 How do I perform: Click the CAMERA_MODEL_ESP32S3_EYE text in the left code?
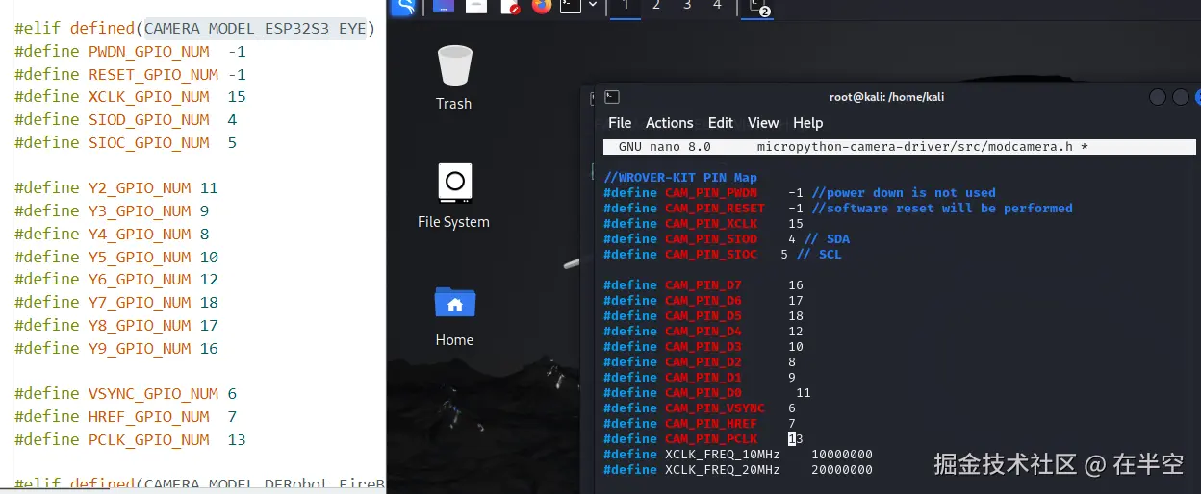(255, 29)
